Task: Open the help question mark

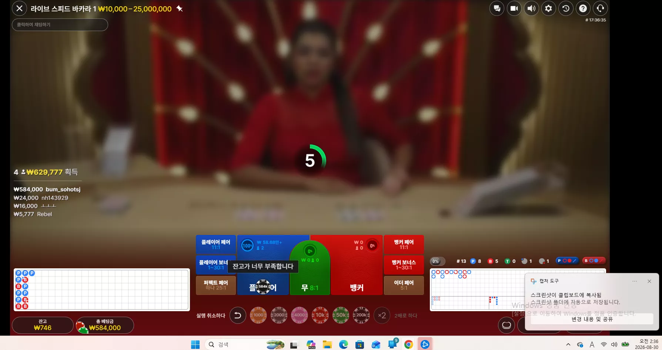Action: tap(583, 8)
